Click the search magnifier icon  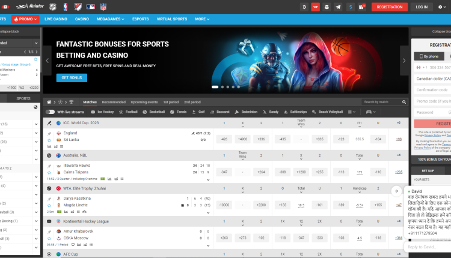coord(403,102)
